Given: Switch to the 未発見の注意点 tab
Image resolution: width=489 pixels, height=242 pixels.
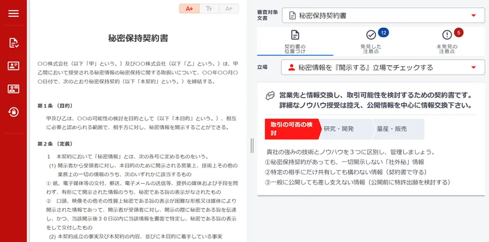Looking at the screenshot, I should click(x=447, y=42).
